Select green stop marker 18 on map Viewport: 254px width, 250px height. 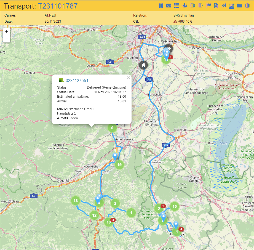[x=76, y=201]
